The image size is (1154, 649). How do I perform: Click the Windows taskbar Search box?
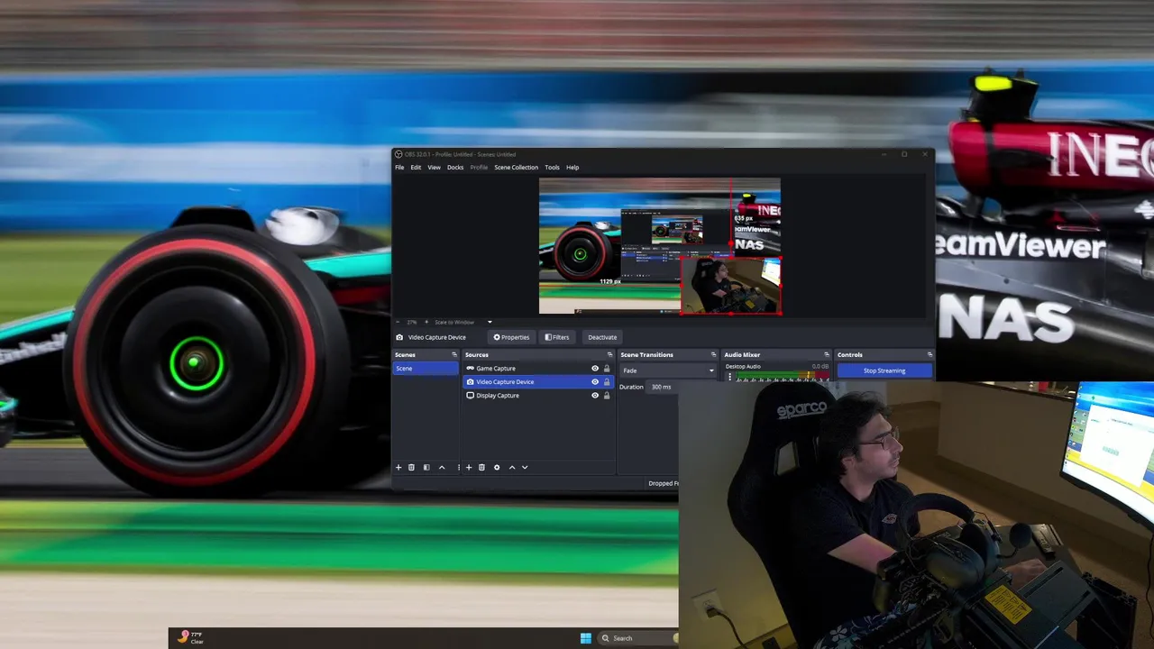pyautogui.click(x=637, y=638)
